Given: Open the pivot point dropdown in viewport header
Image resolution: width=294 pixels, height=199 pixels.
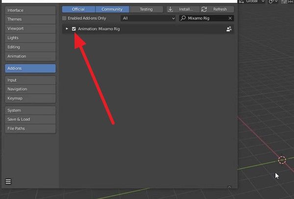Looking at the screenshot, I should (273, 1).
